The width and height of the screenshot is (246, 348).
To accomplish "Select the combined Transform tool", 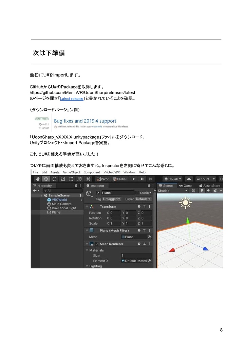I will pyautogui.click(x=80, y=179).
